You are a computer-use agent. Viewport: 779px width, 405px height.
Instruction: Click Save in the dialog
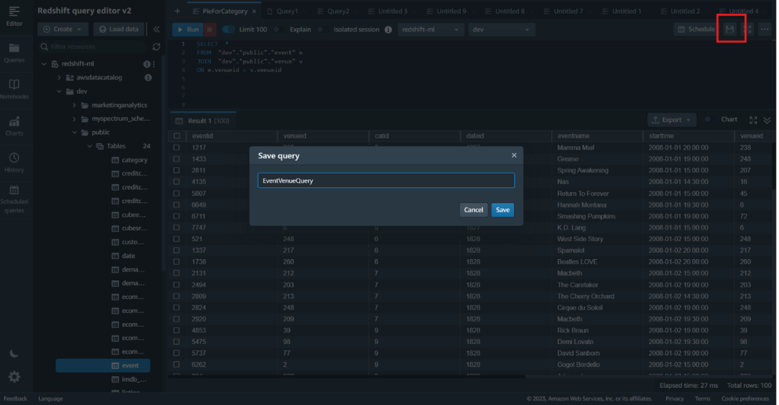coord(502,210)
